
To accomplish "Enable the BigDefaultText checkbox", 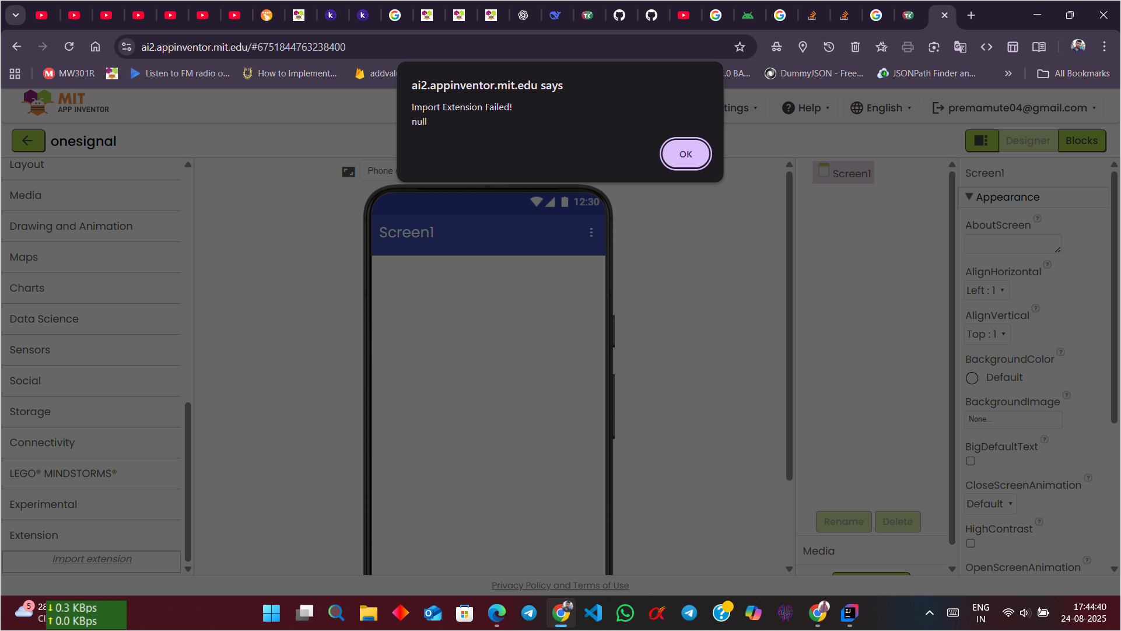I will 971,461.
